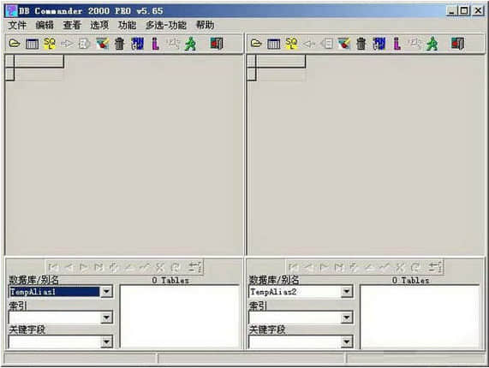Open the 功能 menu
Image resolution: width=489 pixels, height=368 pixels.
127,25
